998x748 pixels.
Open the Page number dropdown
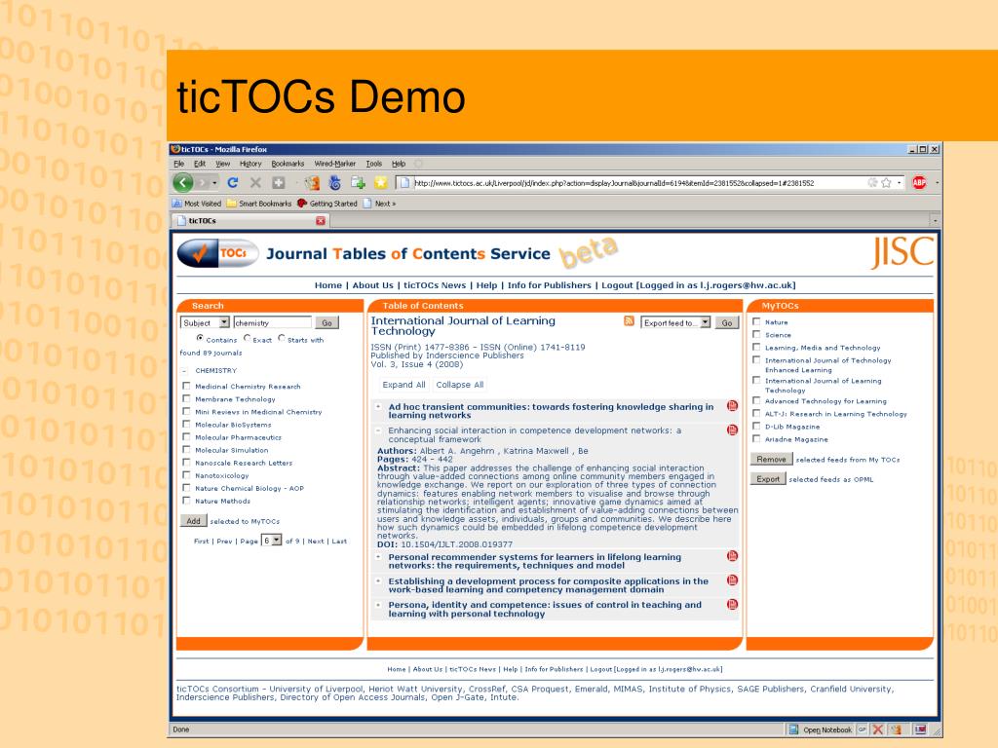(272, 540)
